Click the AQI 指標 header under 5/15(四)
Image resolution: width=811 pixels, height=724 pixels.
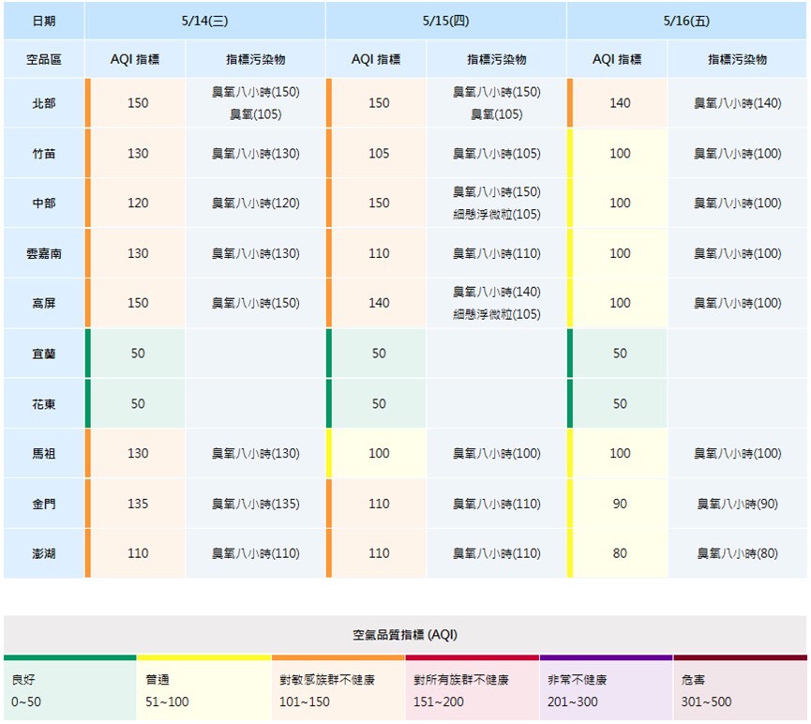(376, 59)
